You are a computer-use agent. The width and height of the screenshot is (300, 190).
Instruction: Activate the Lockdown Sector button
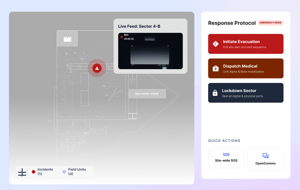pos(246,92)
